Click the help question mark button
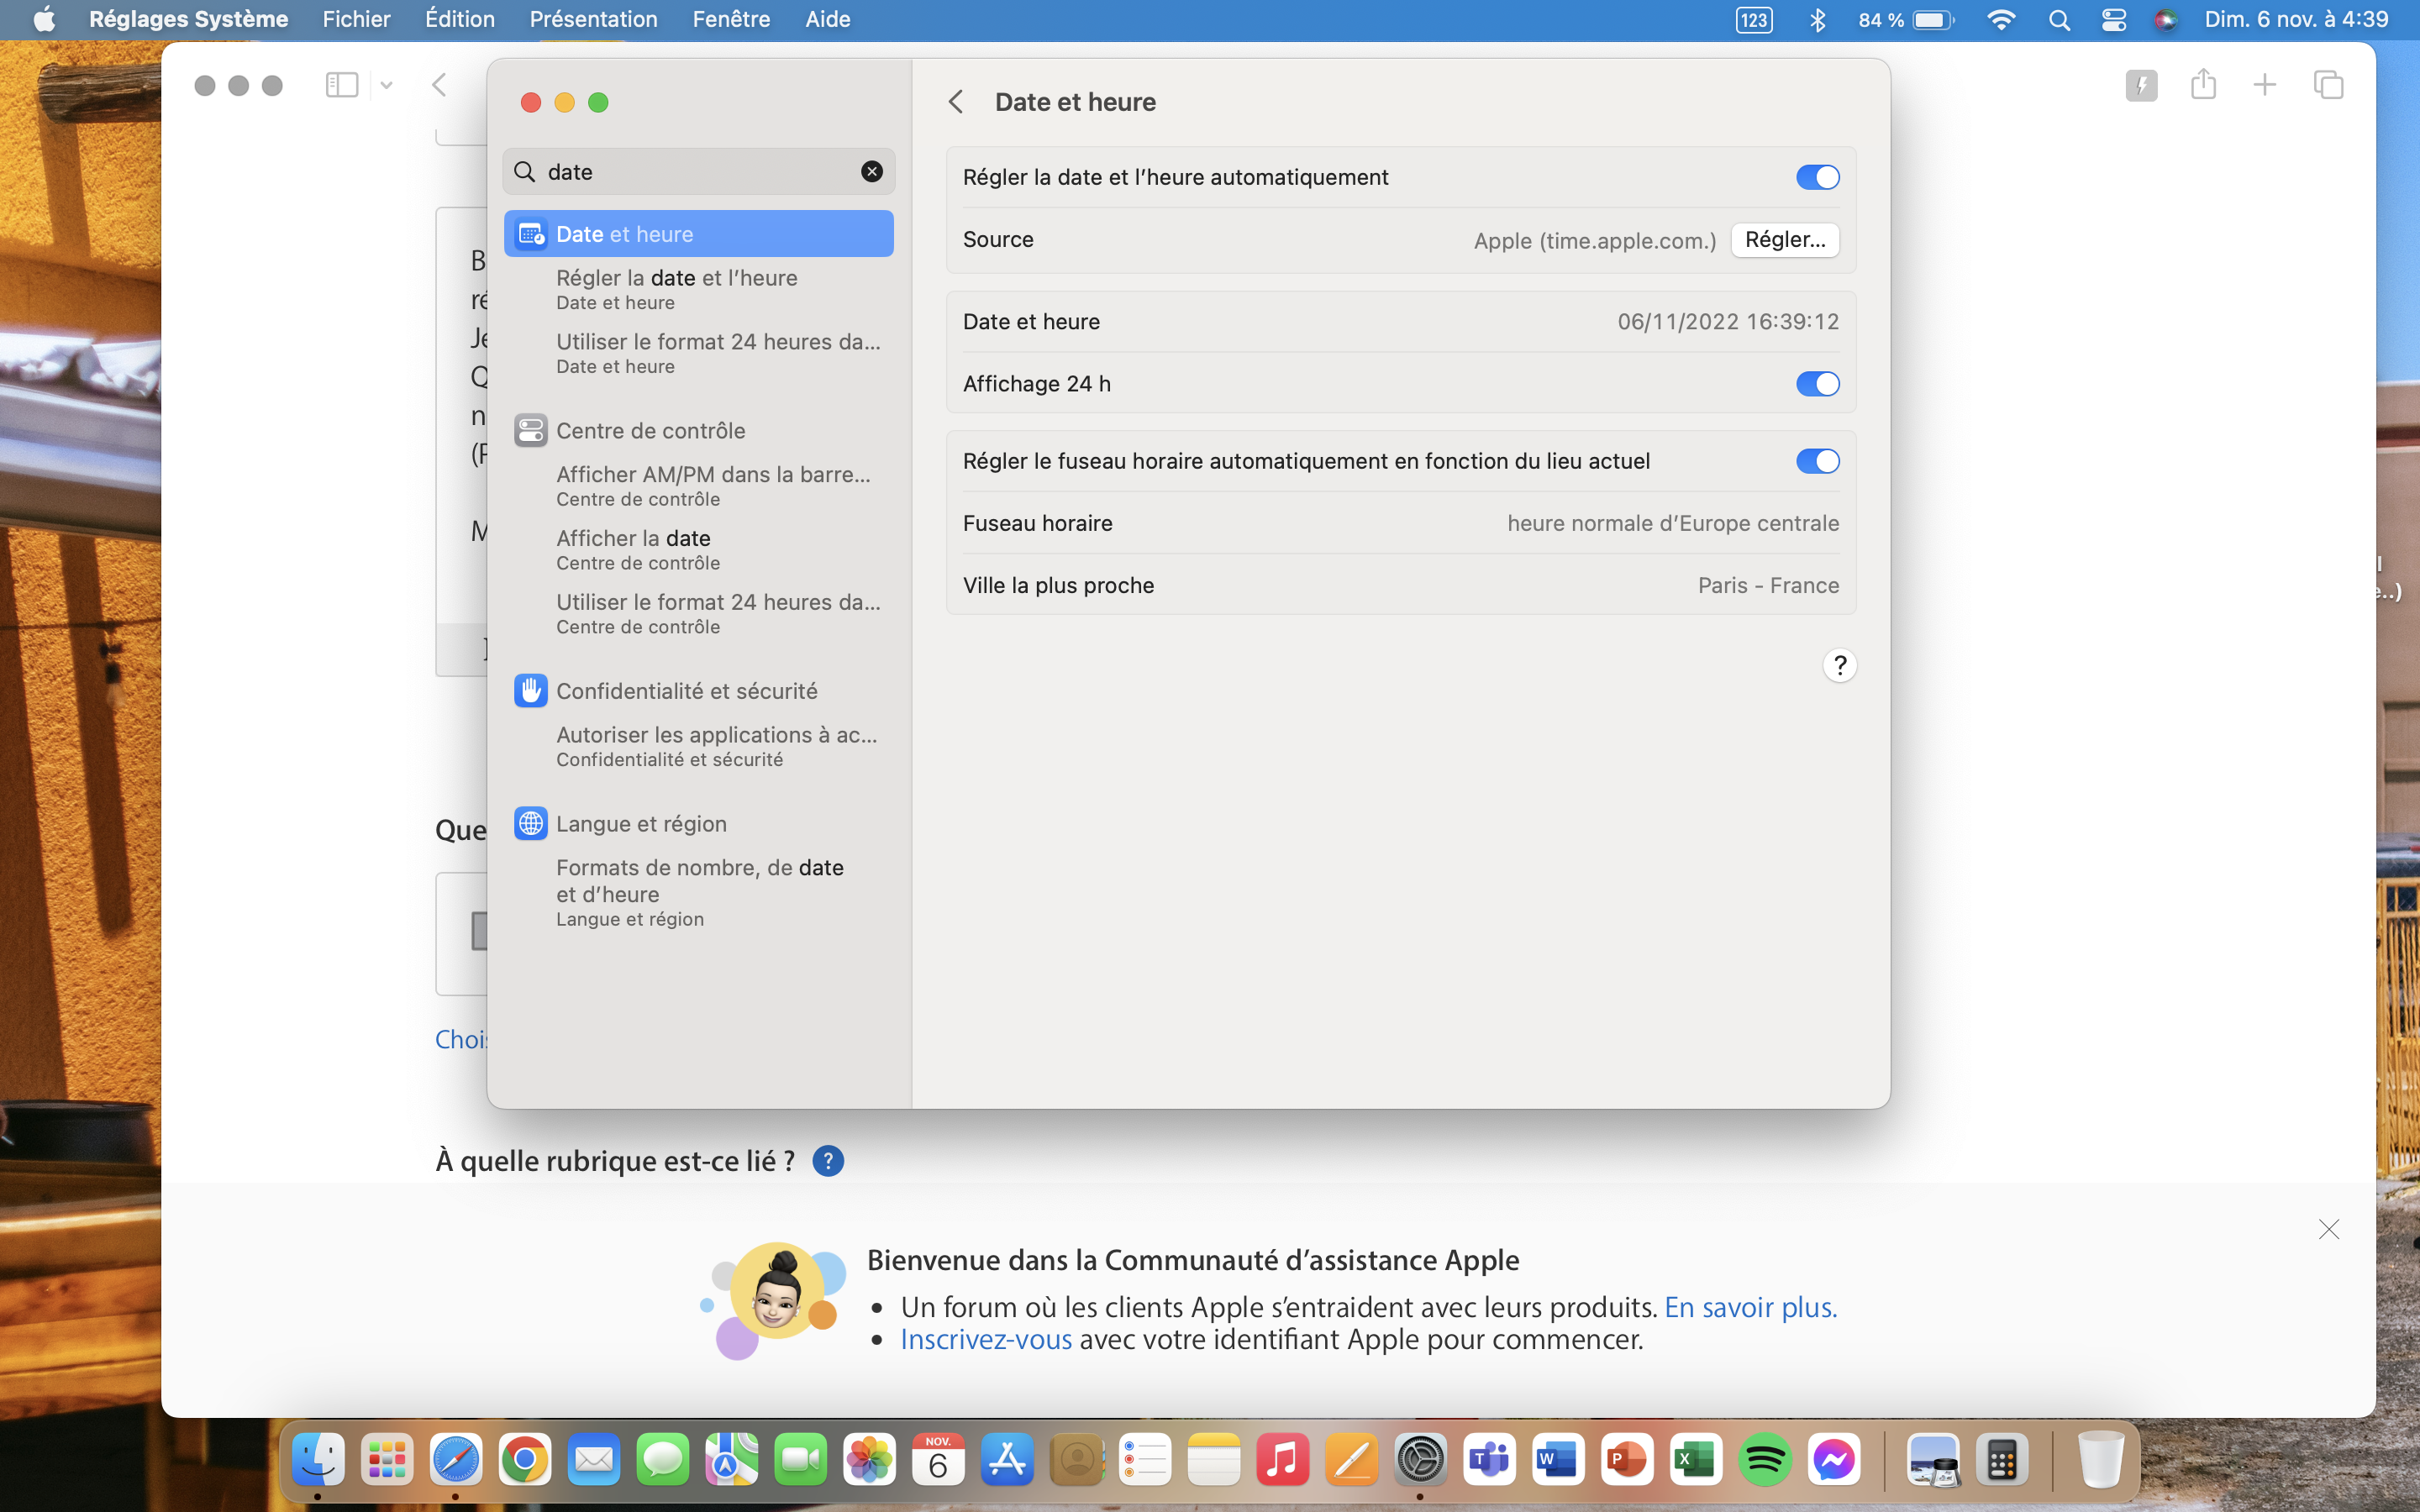The image size is (2420, 1512). point(1839,665)
